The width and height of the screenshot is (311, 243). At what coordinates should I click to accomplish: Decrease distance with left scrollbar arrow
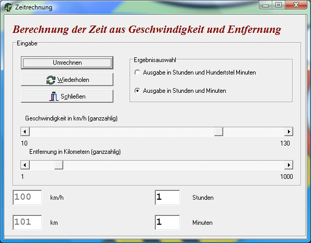pyautogui.click(x=25, y=165)
